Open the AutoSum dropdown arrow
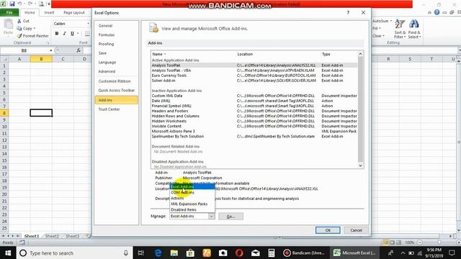The height and width of the screenshot is (259, 461). pos(390,21)
